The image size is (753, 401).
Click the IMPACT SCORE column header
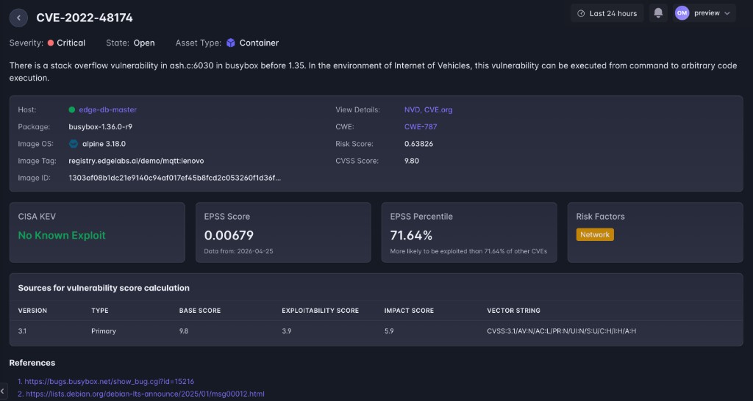point(409,311)
